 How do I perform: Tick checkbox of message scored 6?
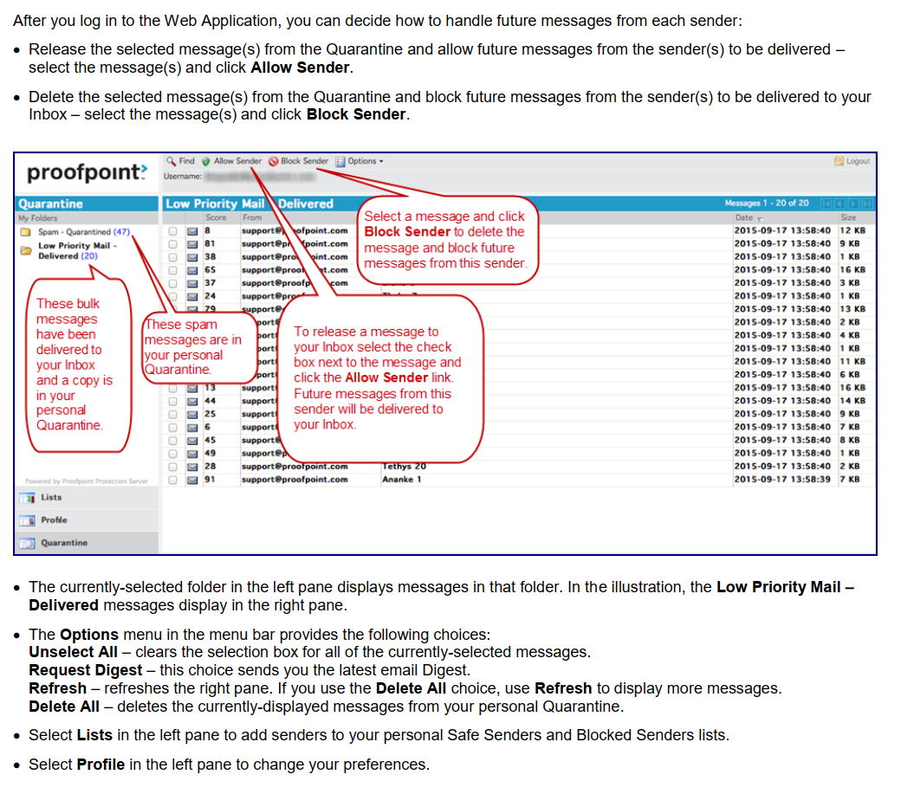pyautogui.click(x=173, y=428)
